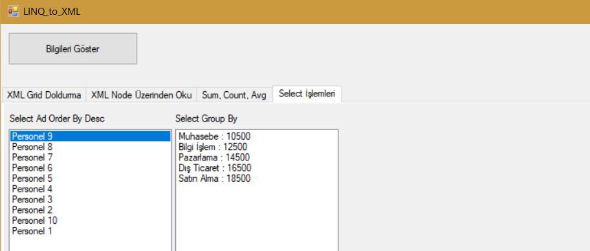This screenshot has height=251, width=590.
Task: Highlight Personel 5 list entry
Action: click(91, 179)
